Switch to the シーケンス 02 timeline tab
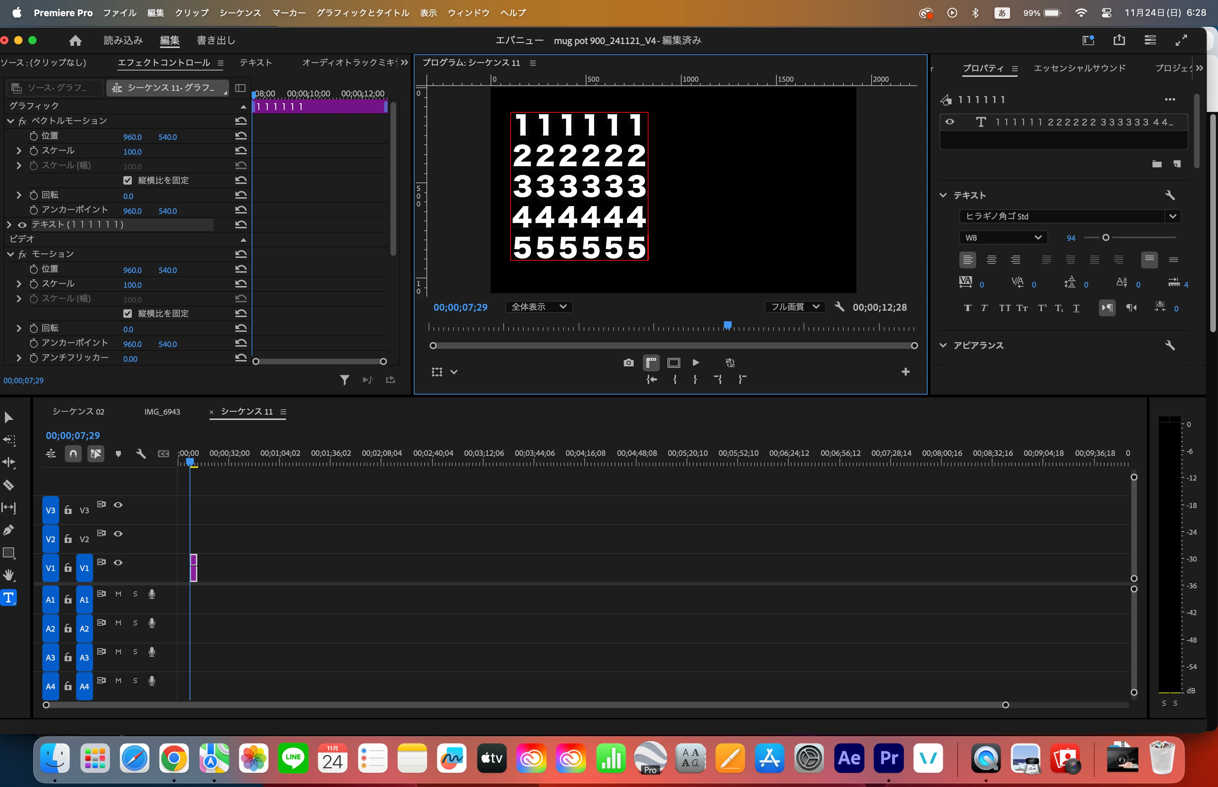The height and width of the screenshot is (787, 1218). tap(78, 412)
